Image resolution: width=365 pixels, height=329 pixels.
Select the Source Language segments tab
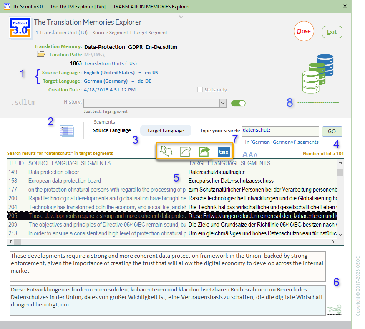coord(112,131)
